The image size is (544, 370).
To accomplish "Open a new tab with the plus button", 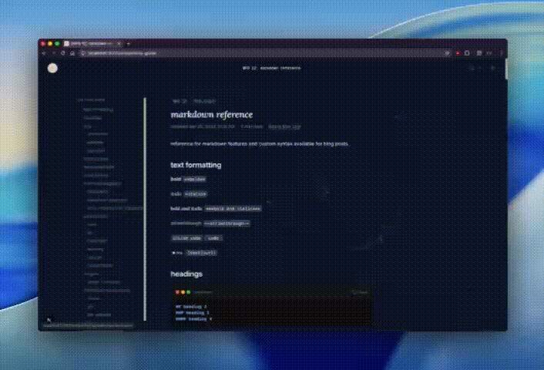I will [x=128, y=43].
